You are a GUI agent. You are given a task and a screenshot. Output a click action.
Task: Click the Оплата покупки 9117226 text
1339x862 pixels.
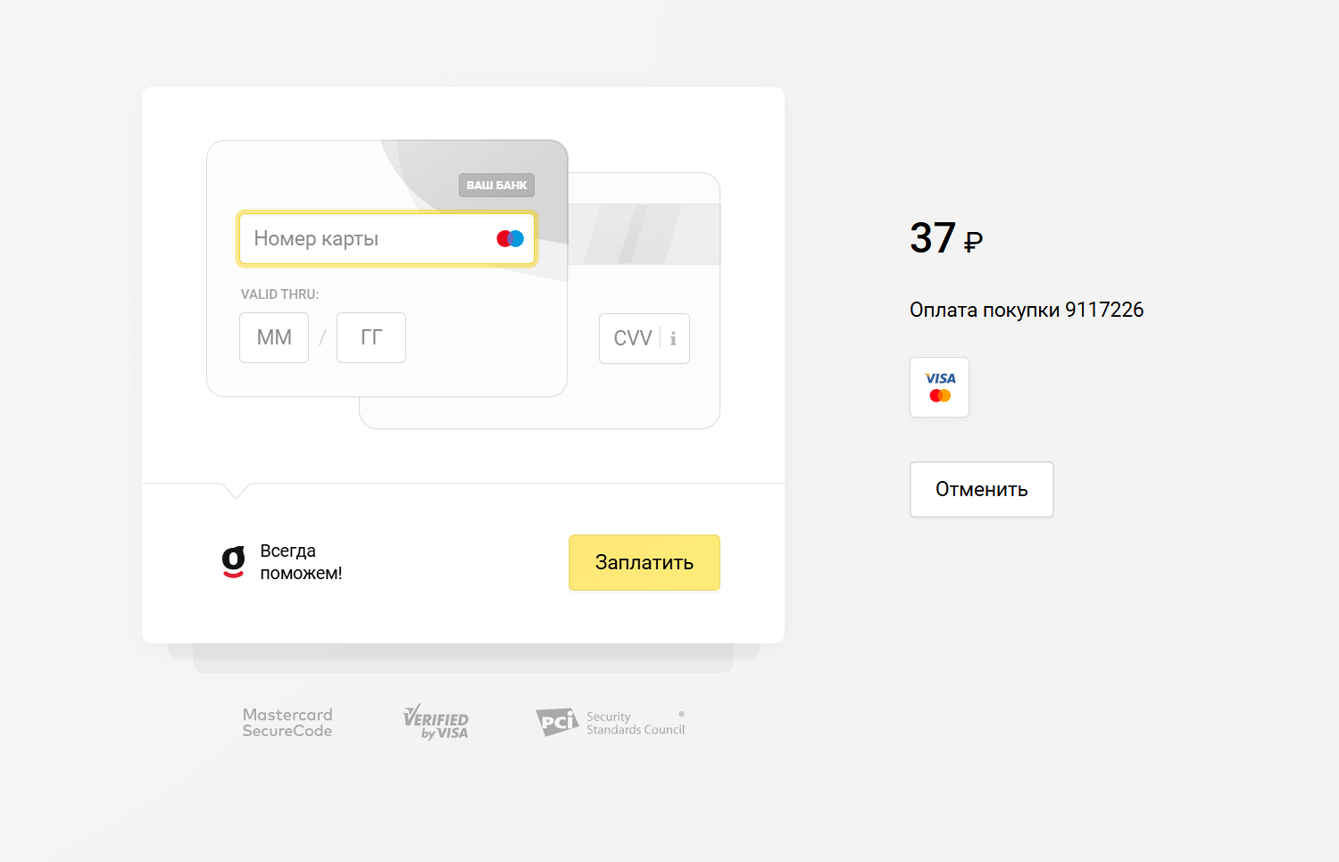[x=1027, y=310]
